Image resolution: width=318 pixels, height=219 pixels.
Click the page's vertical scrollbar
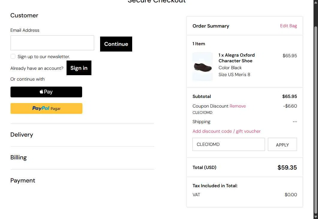[x=316, y=120]
